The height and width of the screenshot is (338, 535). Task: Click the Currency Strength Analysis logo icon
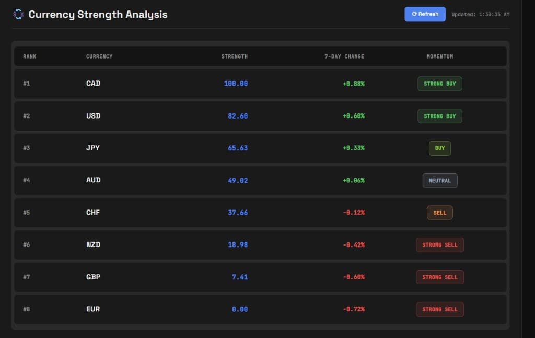tap(18, 14)
